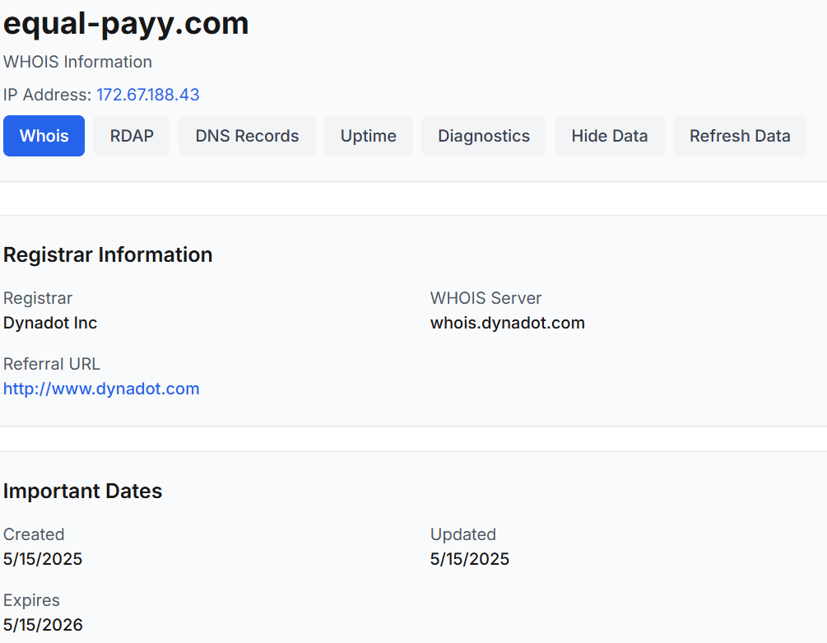Follow the http://www.dynadot.com referral link
The image size is (827, 643).
pyautogui.click(x=101, y=389)
